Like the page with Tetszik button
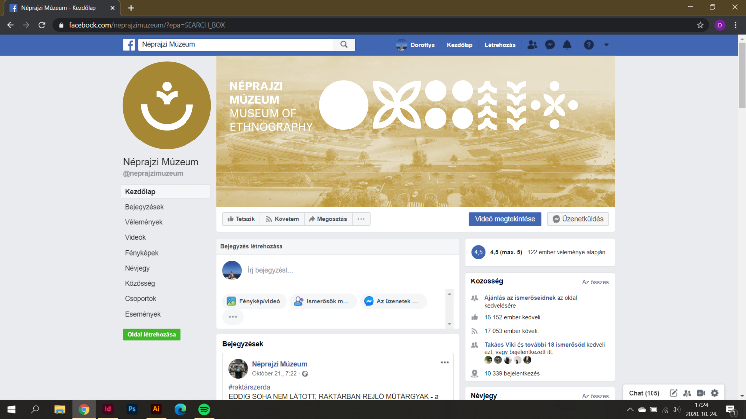The width and height of the screenshot is (746, 419). pos(241,219)
